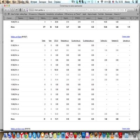Viewport: 140px width, 140px height.
Task: Sort by the CTR (%) column header
Action: pos(56,41)
